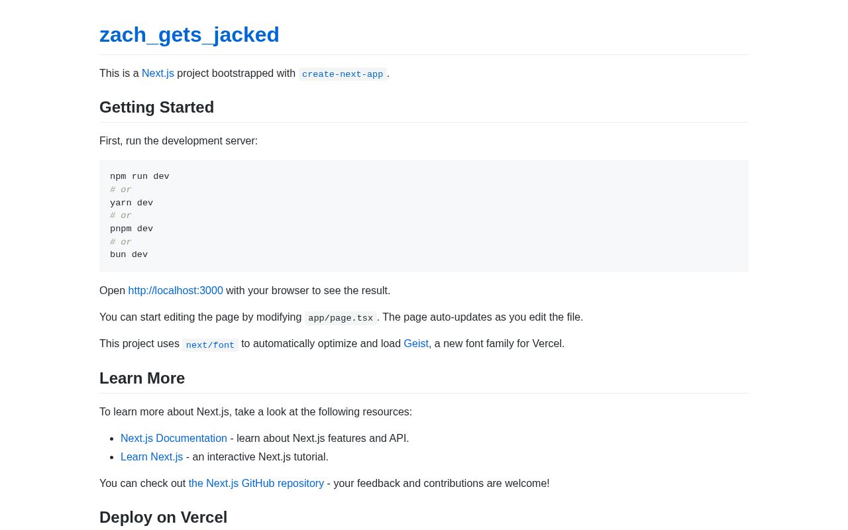The image size is (848, 530).
Task: Click the 'npm run dev' code line
Action: point(140,176)
